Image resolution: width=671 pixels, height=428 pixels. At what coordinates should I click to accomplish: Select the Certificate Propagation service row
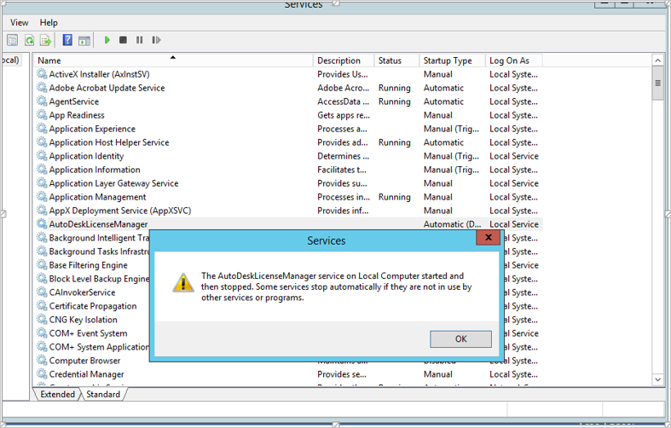93,306
